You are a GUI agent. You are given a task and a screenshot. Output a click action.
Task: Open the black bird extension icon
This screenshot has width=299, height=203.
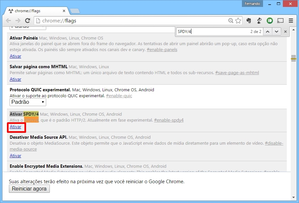pyautogui.click(x=259, y=20)
